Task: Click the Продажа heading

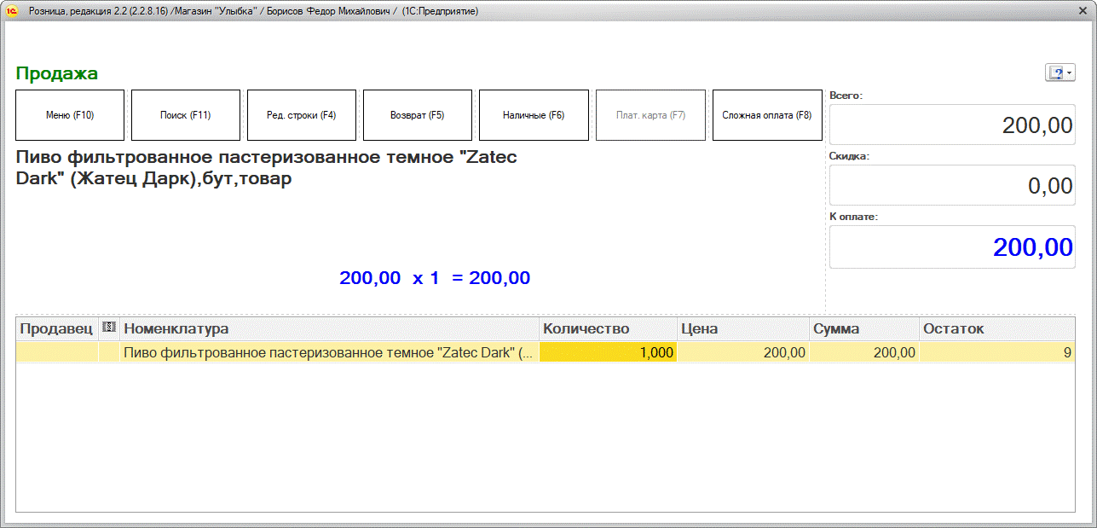Action: pyautogui.click(x=57, y=73)
